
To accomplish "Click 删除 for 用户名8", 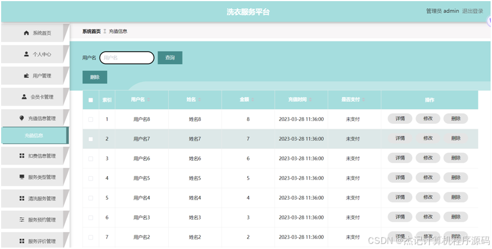I will pyautogui.click(x=456, y=119).
